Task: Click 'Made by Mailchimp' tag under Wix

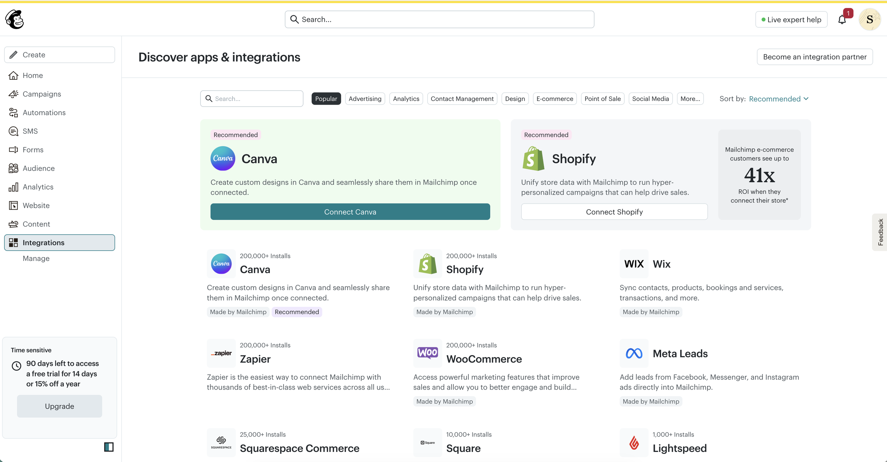Action: tap(651, 312)
